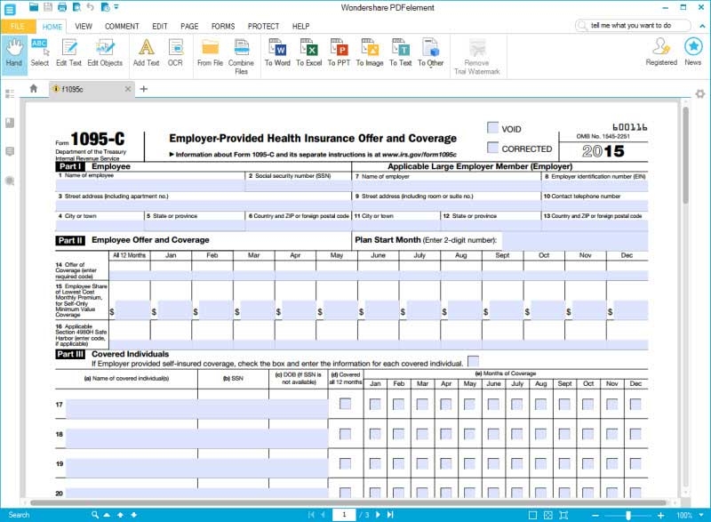The width and height of the screenshot is (711, 522).
Task: Open the FILE menu
Action: pyautogui.click(x=17, y=27)
